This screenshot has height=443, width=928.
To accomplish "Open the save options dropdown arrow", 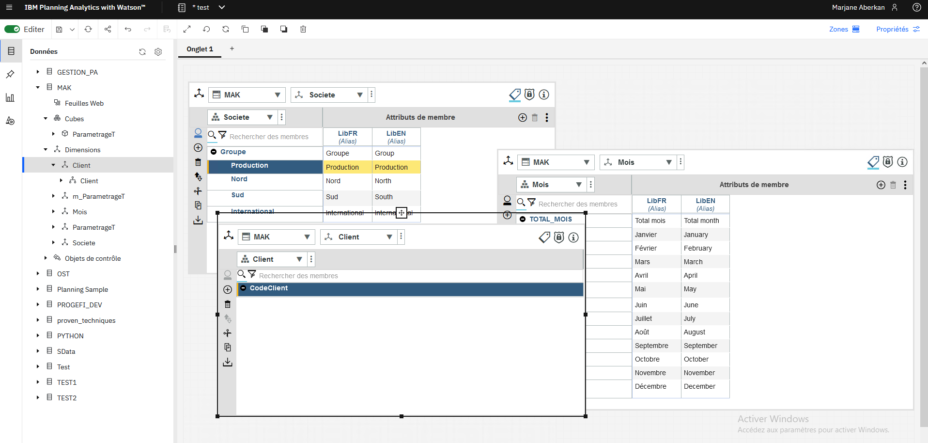I will tap(72, 29).
